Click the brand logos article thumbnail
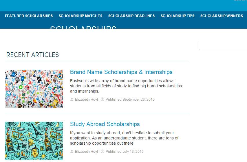This screenshot has height=162, width=247. point(34,89)
